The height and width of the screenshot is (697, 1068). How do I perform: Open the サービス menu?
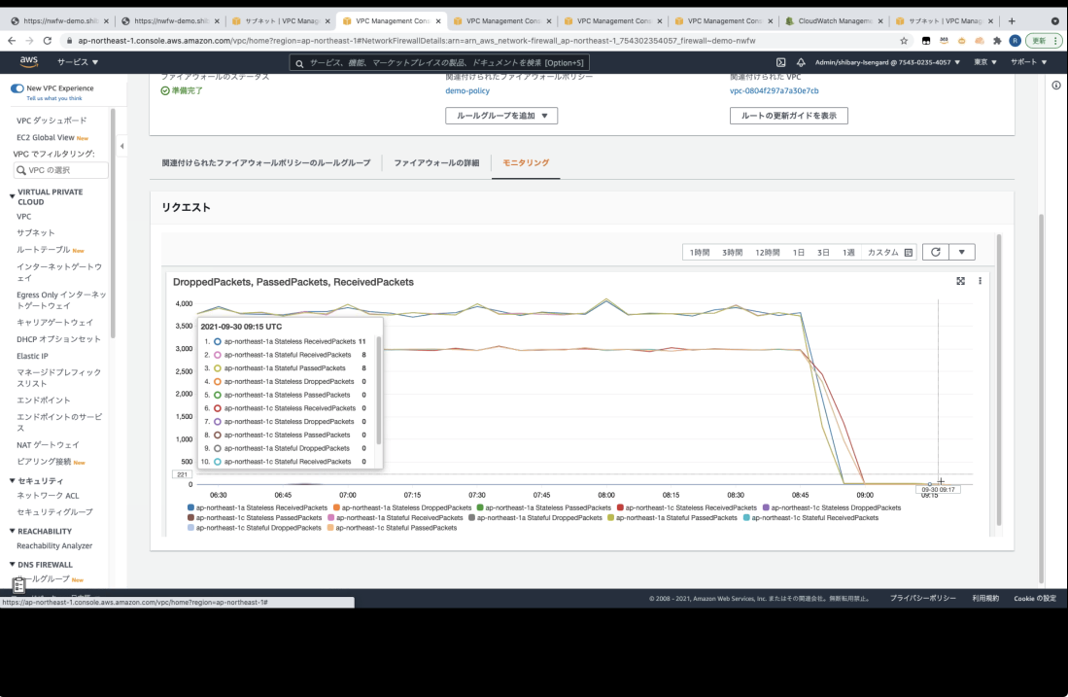coord(78,62)
